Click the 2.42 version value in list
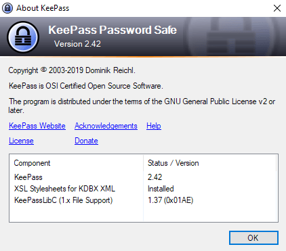The image size is (286, 251). tap(155, 177)
